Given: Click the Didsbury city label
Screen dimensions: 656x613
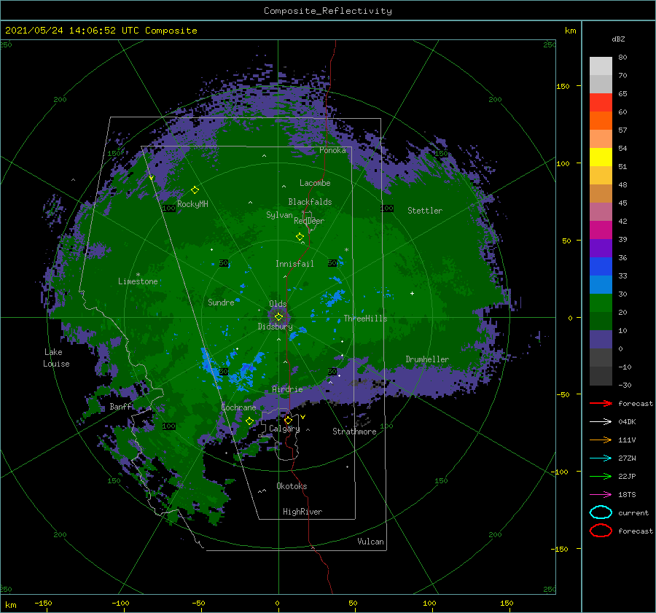Looking at the screenshot, I should tap(275, 327).
